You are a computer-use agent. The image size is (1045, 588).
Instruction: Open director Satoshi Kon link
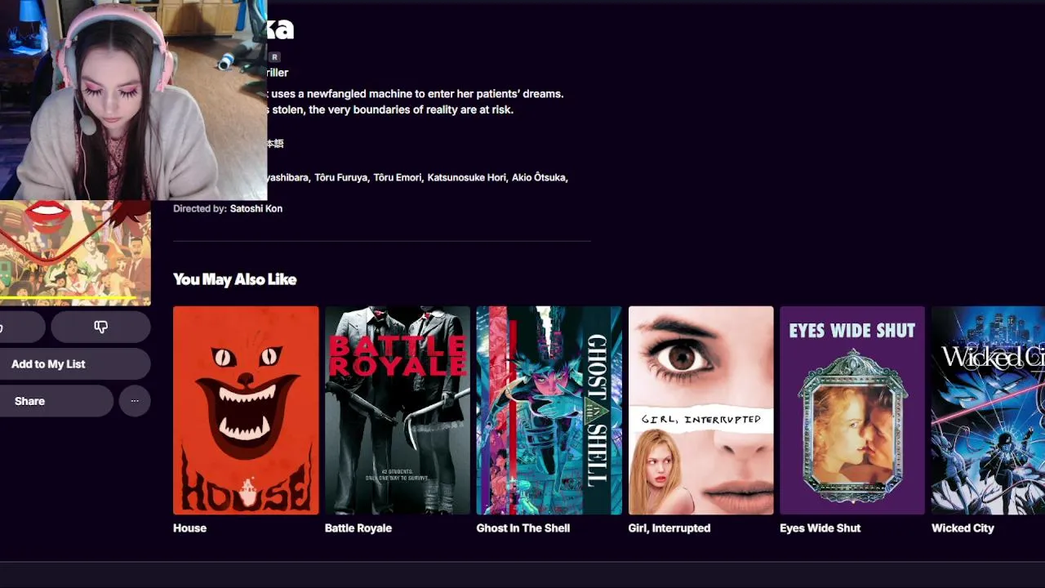[x=256, y=209]
